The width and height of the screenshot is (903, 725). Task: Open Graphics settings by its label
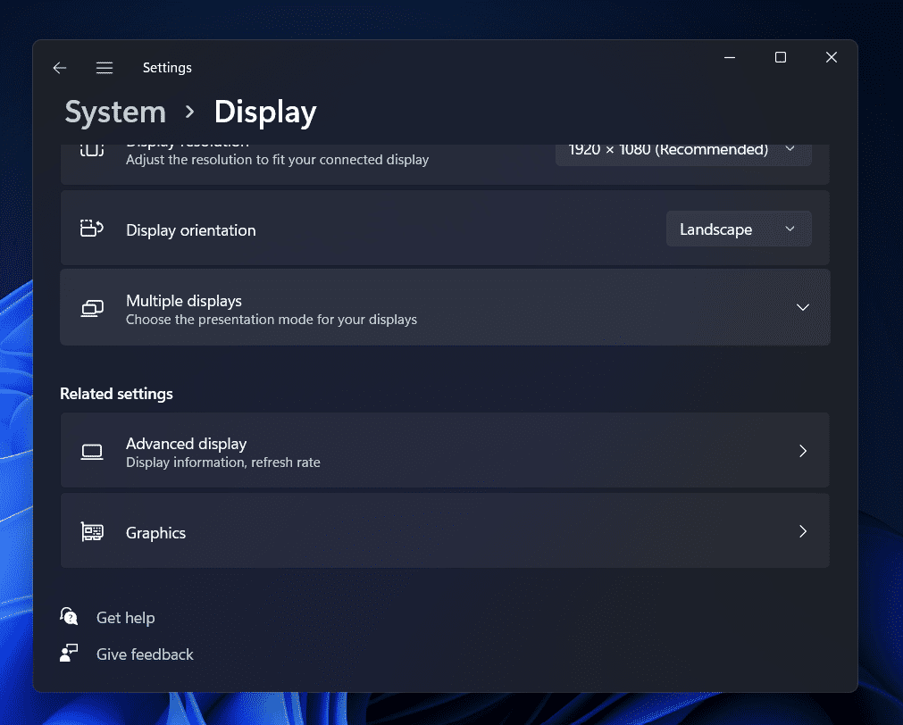click(155, 533)
